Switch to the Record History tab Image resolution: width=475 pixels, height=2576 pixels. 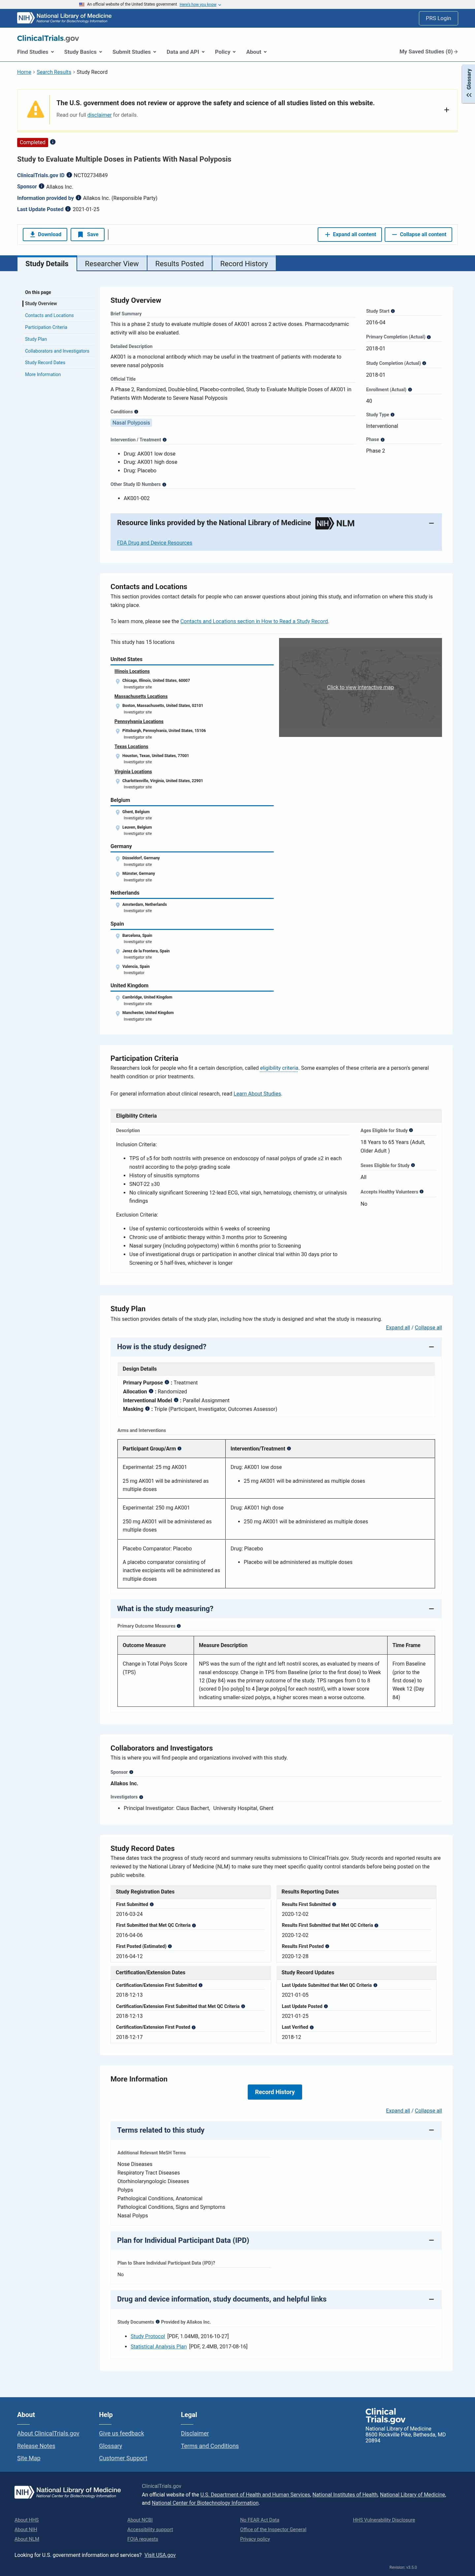(x=244, y=264)
